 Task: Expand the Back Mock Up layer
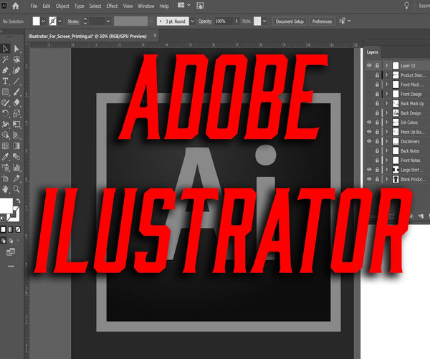[x=386, y=103]
